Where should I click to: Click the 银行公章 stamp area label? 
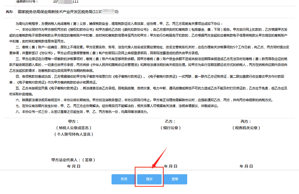coord(170,128)
